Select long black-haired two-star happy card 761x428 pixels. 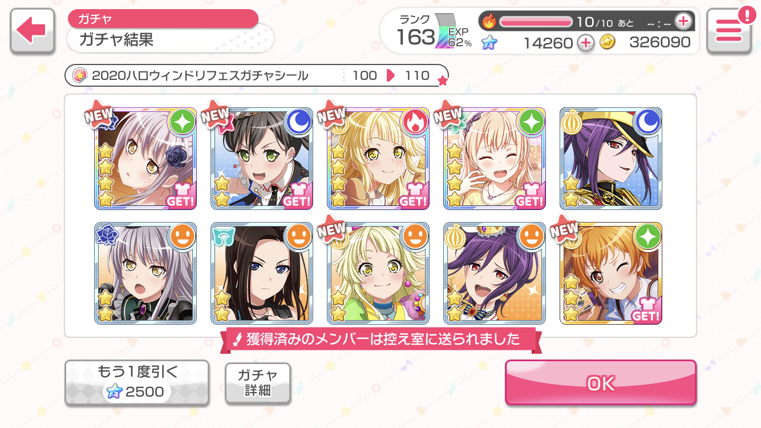point(262,273)
